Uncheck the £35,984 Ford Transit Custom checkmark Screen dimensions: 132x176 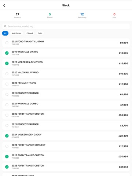[x=7, y=157]
